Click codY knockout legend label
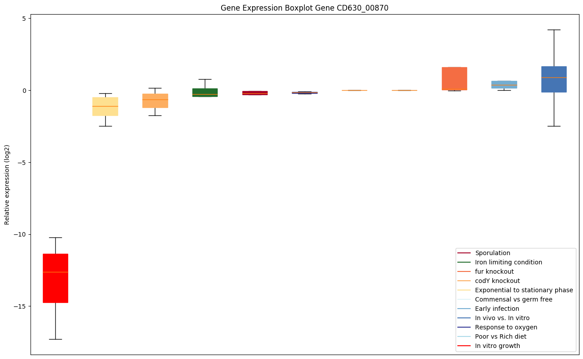Viewport: 583px width, 359px height. point(497,281)
